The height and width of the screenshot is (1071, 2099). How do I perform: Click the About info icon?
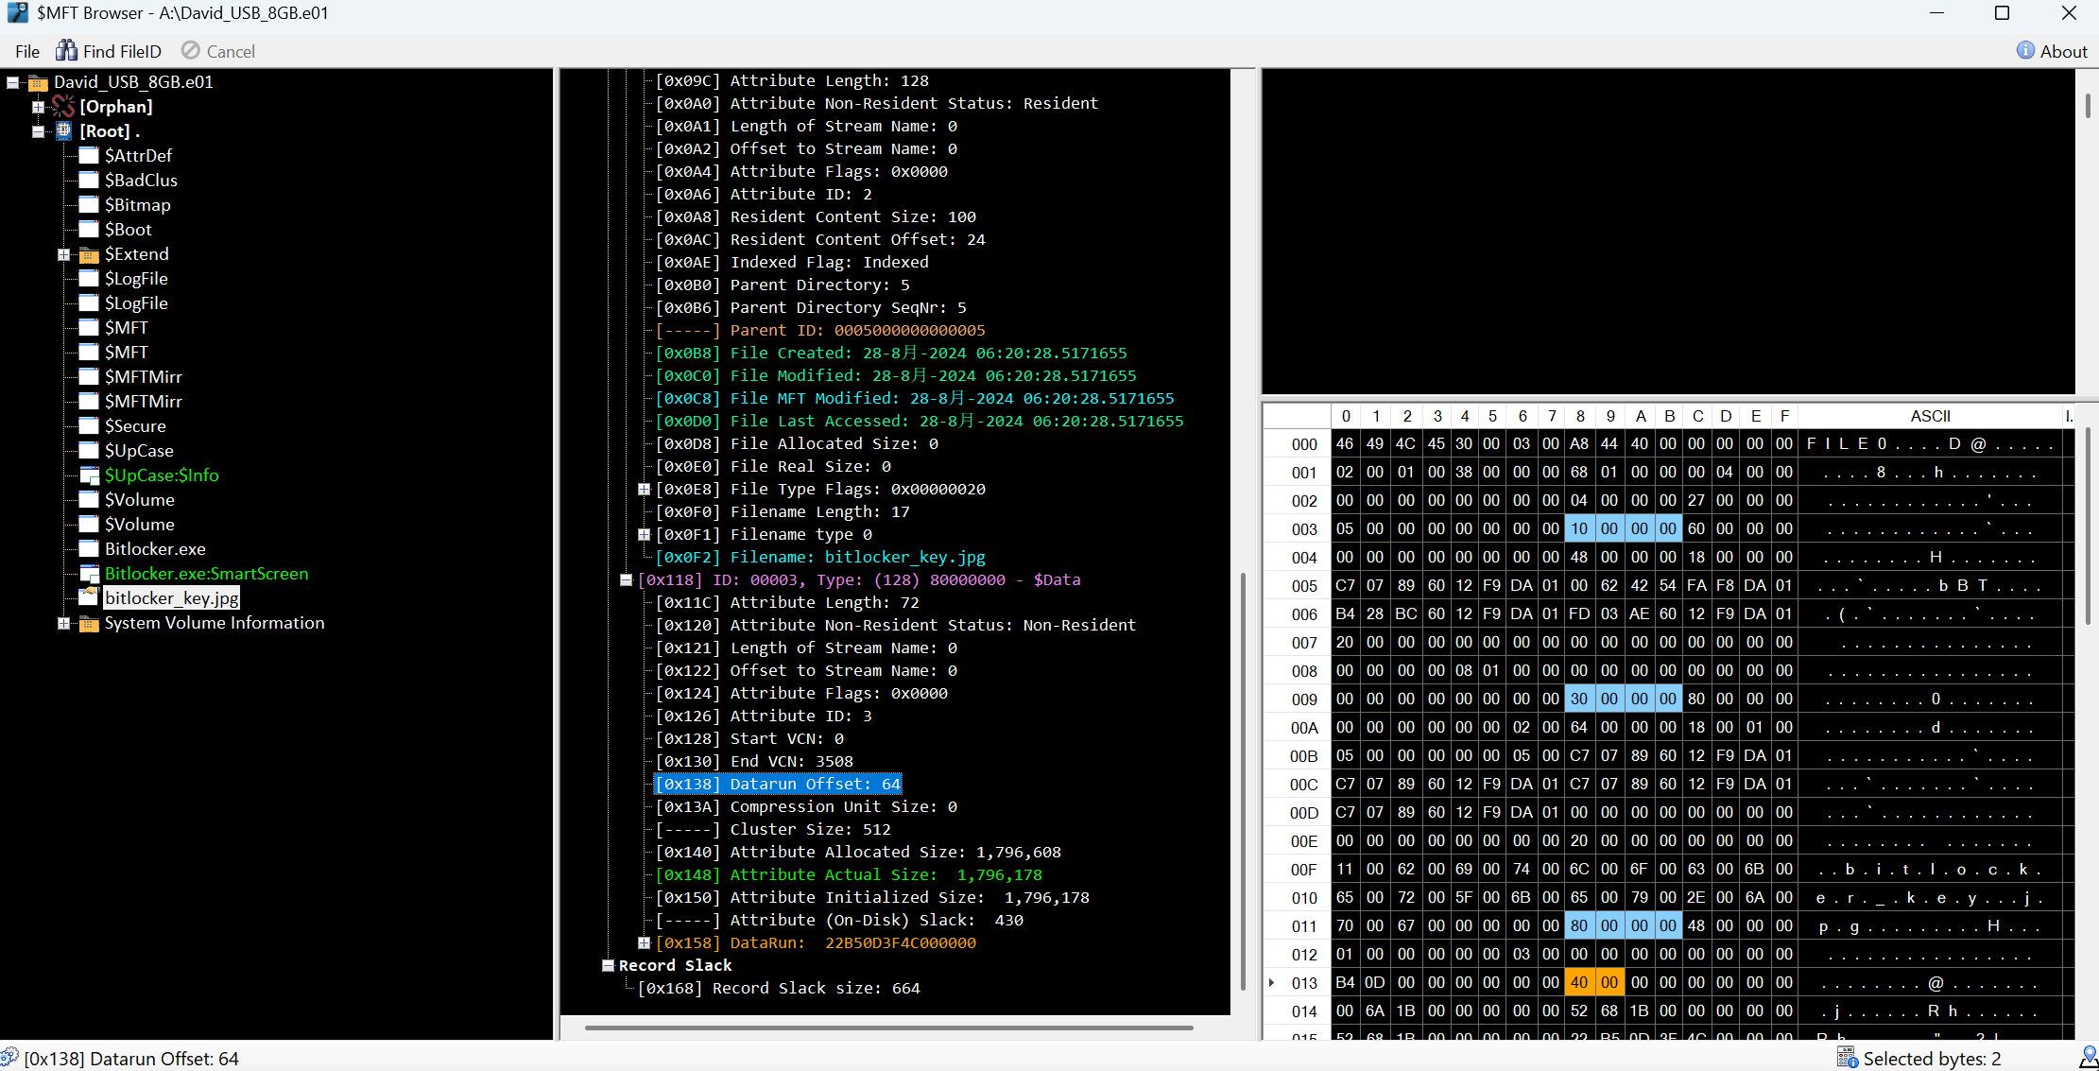(x=2025, y=51)
